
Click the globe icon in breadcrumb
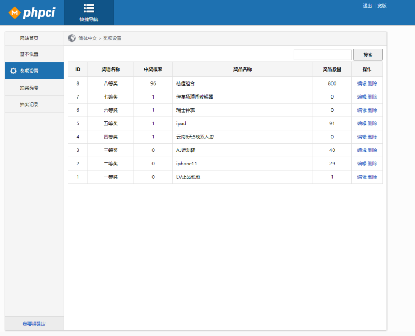click(x=72, y=38)
